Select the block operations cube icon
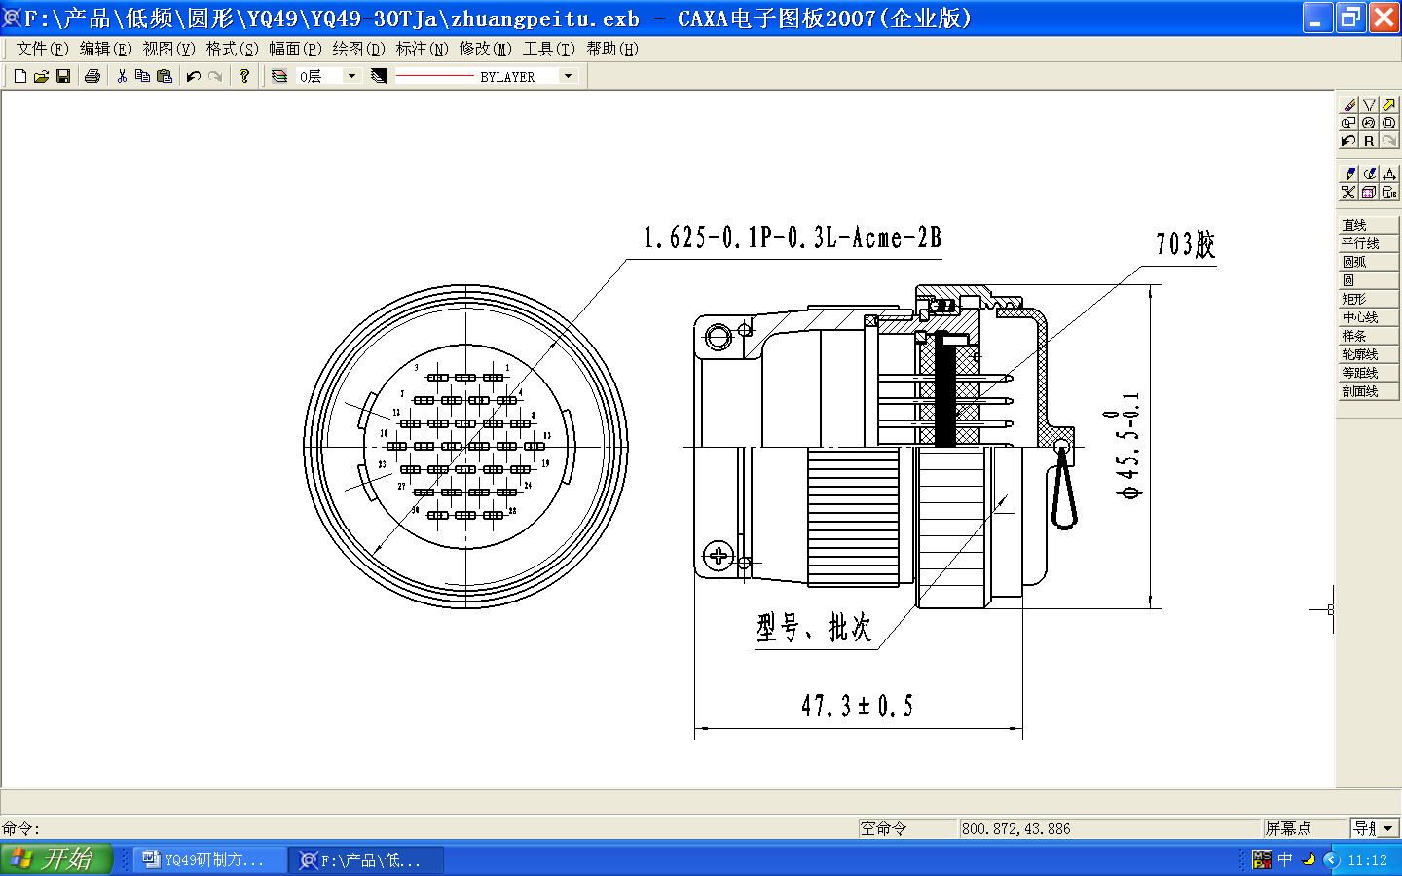This screenshot has height=876, width=1402. click(1369, 192)
